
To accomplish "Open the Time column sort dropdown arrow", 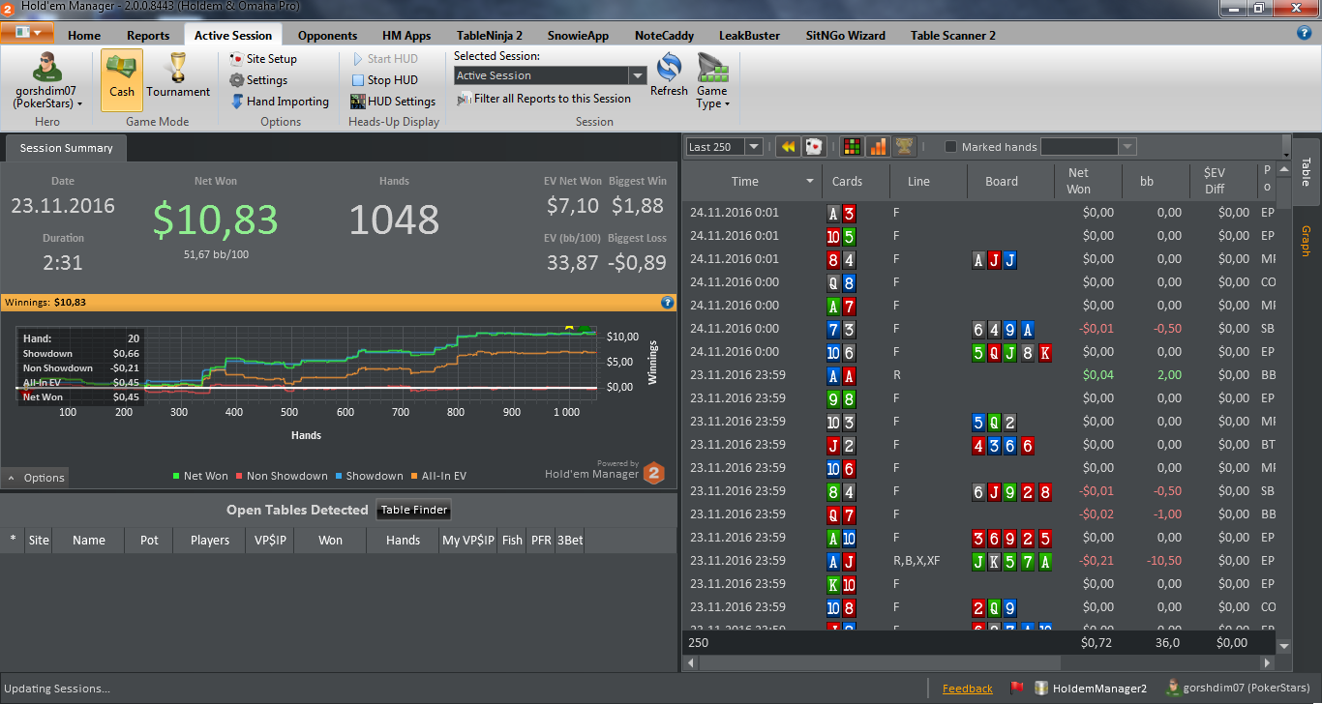I will pyautogui.click(x=810, y=182).
